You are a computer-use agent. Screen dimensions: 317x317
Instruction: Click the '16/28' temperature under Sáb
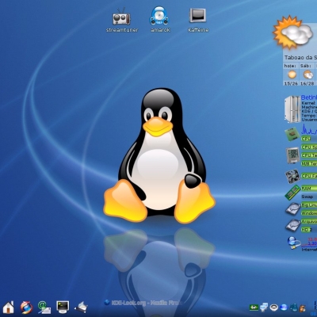click(x=307, y=83)
